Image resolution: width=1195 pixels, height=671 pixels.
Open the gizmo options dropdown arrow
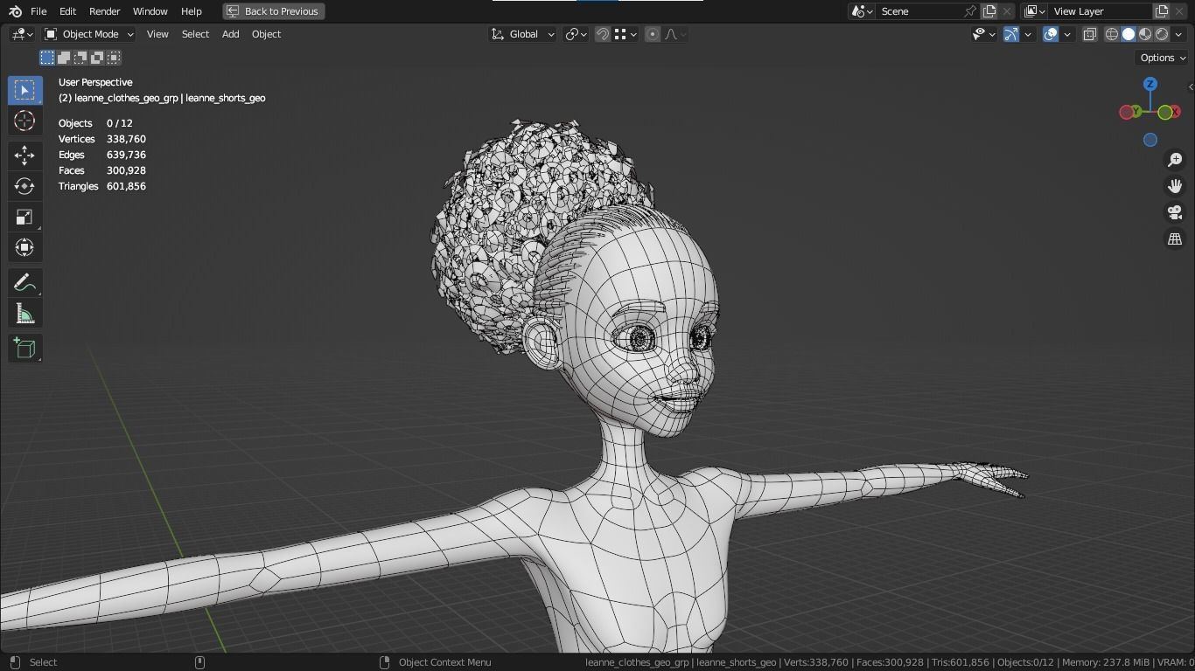[1028, 34]
